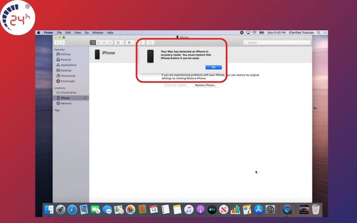Open Messages from the Dock
The height and width of the screenshot is (223, 357).
[107, 209]
